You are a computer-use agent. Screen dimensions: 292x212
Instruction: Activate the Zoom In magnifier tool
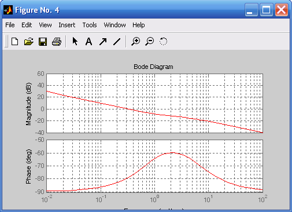tap(136, 42)
